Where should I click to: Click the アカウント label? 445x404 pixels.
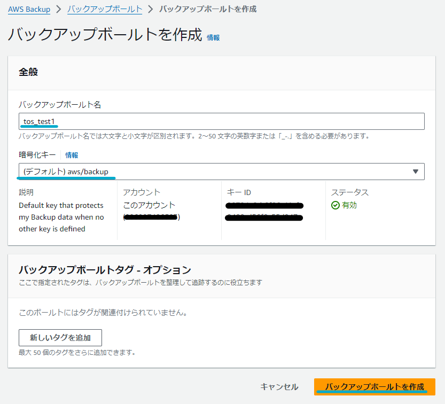point(142,192)
